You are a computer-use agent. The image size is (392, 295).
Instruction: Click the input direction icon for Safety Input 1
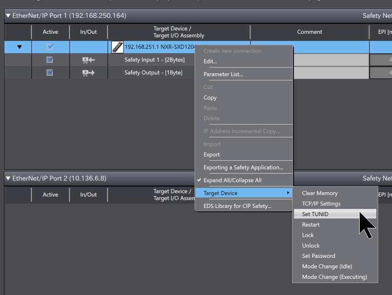click(x=88, y=60)
